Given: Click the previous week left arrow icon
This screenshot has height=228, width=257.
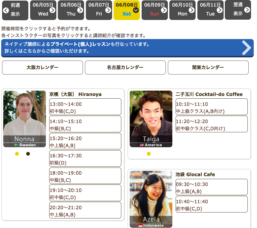Looking at the screenshot, I should coord(6,10).
